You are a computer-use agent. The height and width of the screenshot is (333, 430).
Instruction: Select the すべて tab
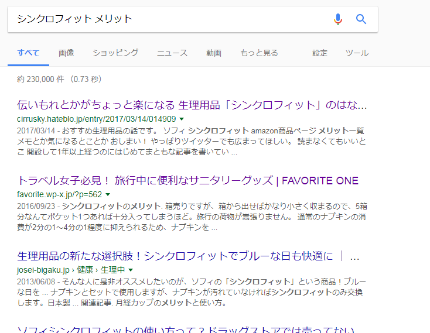point(28,53)
